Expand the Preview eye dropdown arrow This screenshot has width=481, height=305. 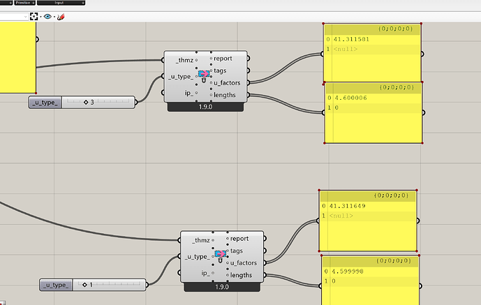pos(54,16)
